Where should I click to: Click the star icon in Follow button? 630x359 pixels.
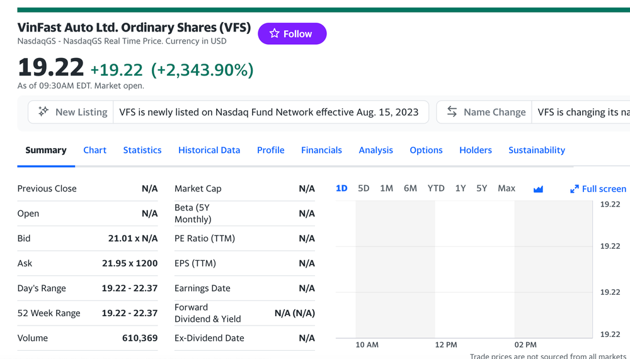tap(275, 33)
